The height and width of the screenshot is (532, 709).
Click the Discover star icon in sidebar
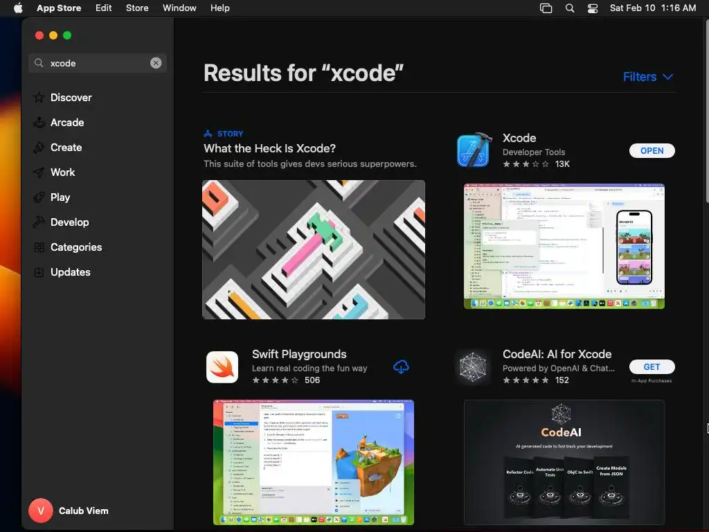point(39,97)
